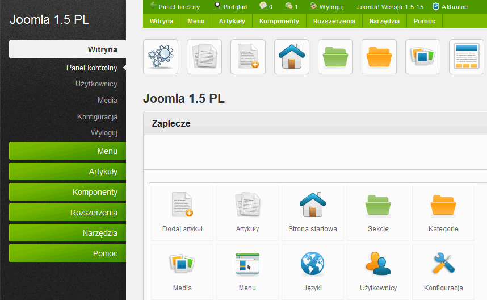The height and width of the screenshot is (300, 487).
Task: Toggle Panel boczny sidebar
Action: point(175,7)
